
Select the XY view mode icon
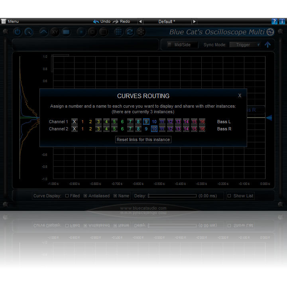(x=55, y=32)
